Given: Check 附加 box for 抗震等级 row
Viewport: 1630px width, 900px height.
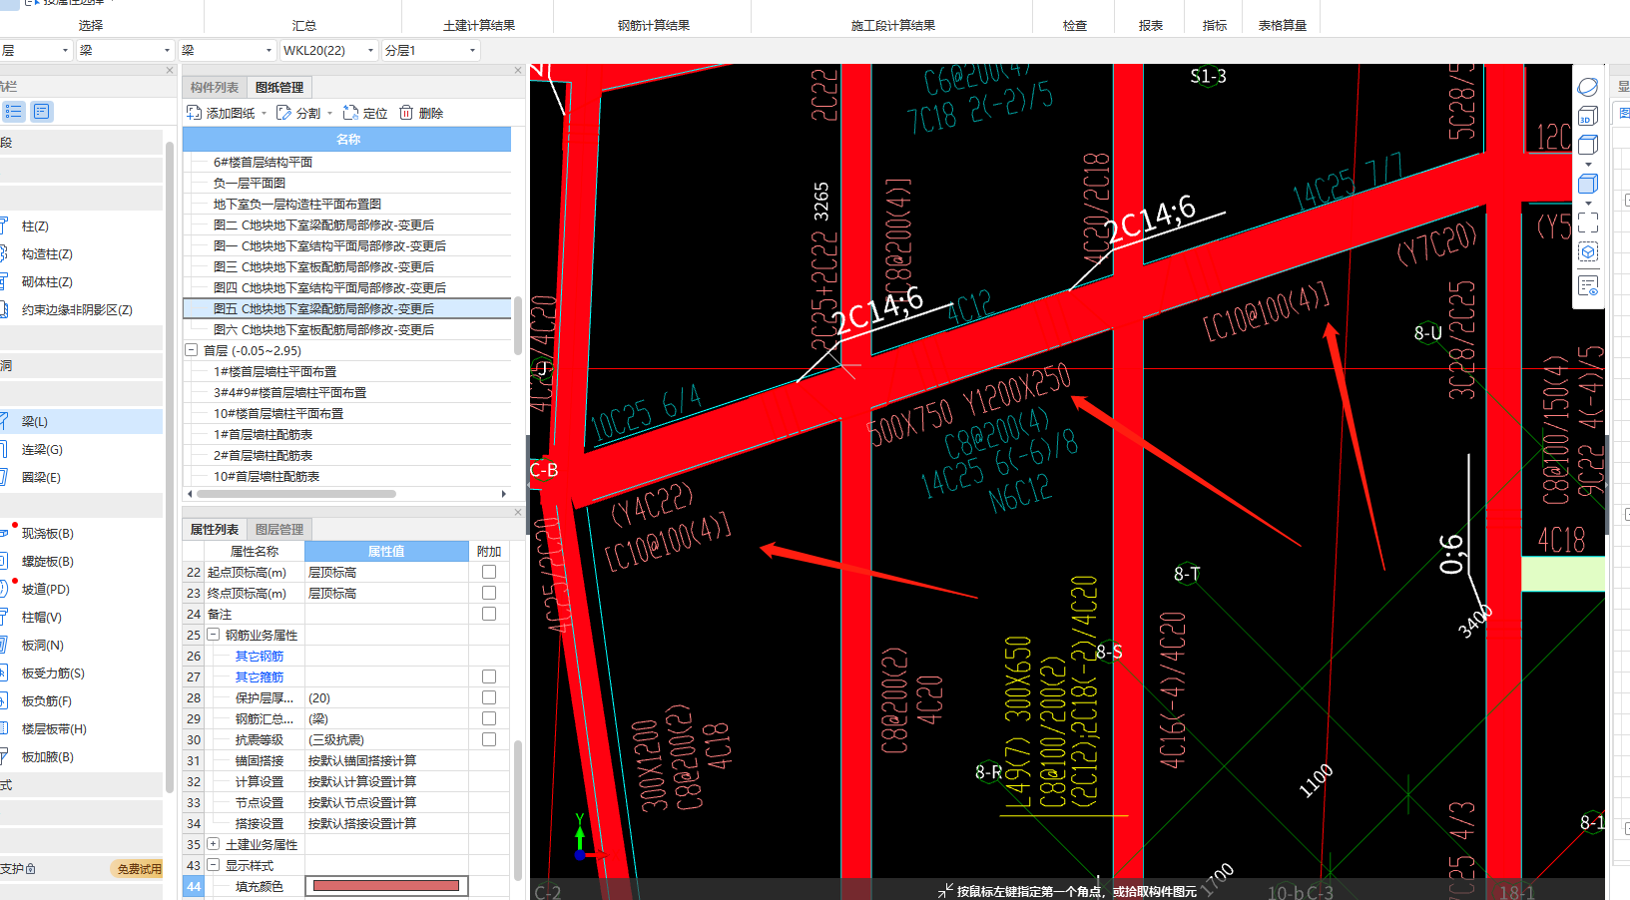Looking at the screenshot, I should 489,739.
